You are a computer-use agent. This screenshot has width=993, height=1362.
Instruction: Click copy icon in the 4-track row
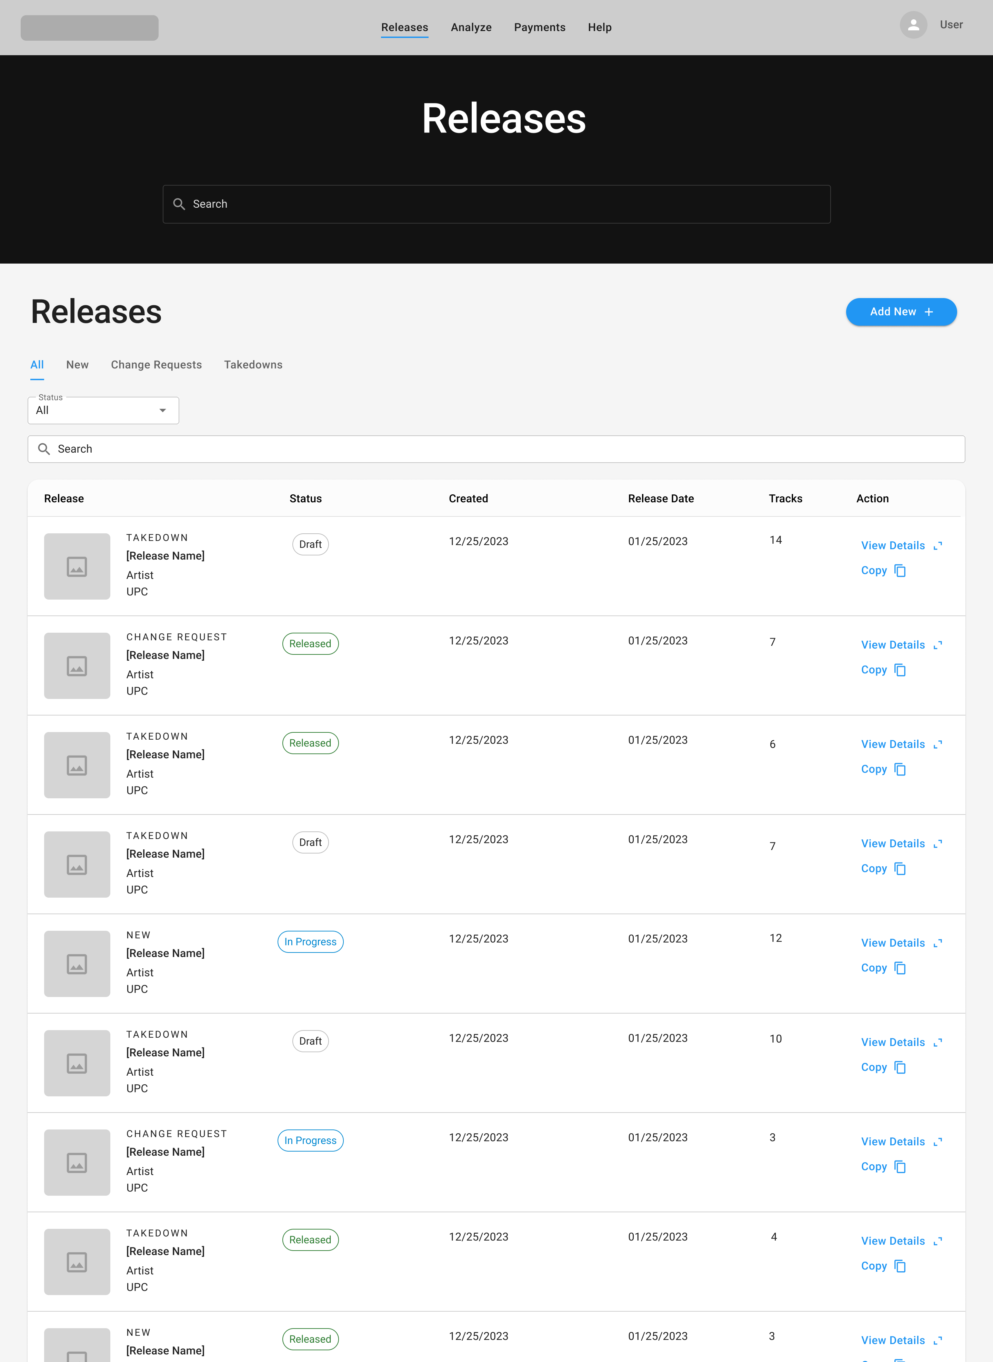pyautogui.click(x=900, y=1266)
